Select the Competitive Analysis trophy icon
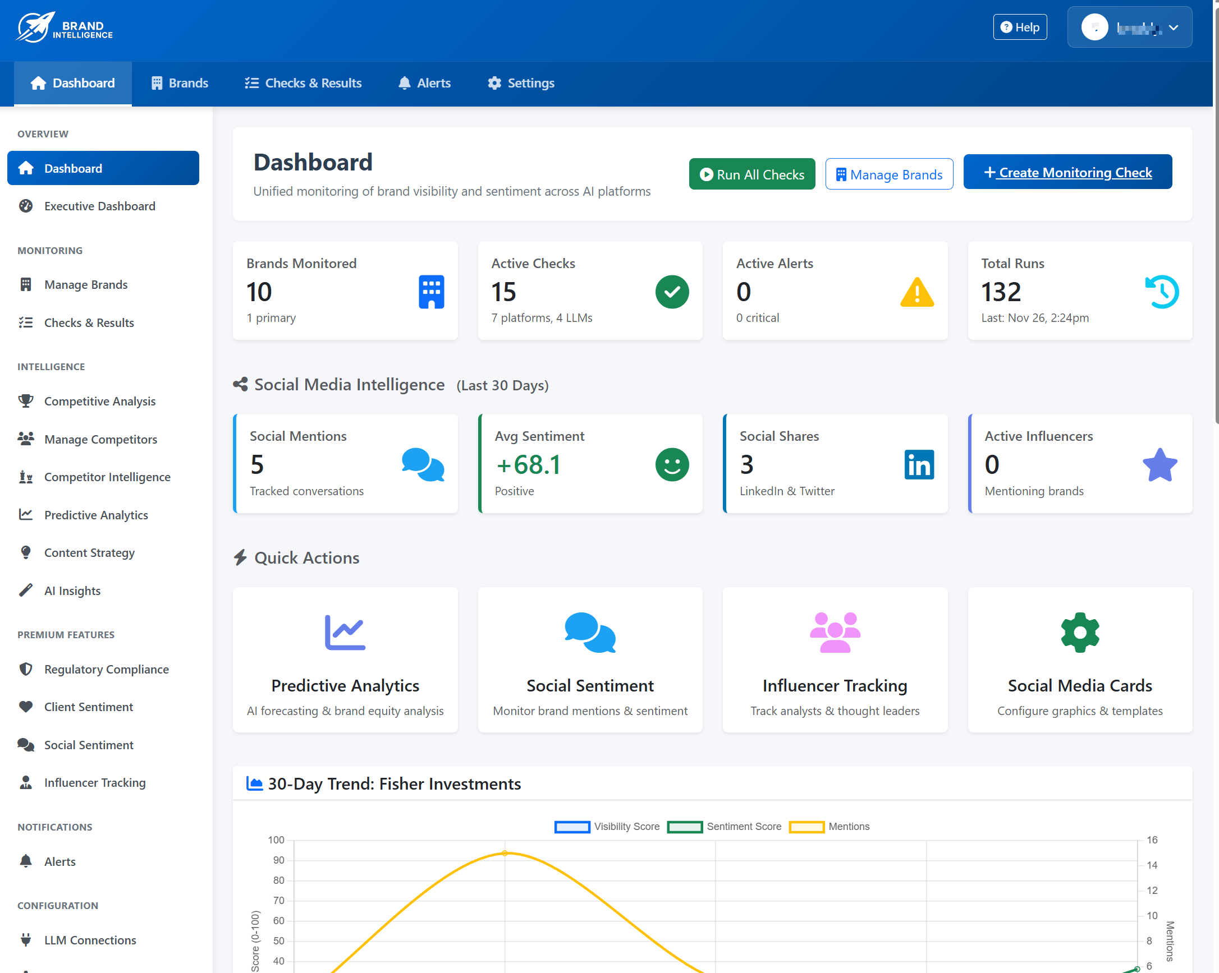The image size is (1219, 973). [26, 401]
